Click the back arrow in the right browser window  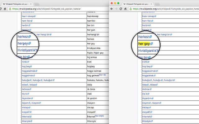pos(112,9)
